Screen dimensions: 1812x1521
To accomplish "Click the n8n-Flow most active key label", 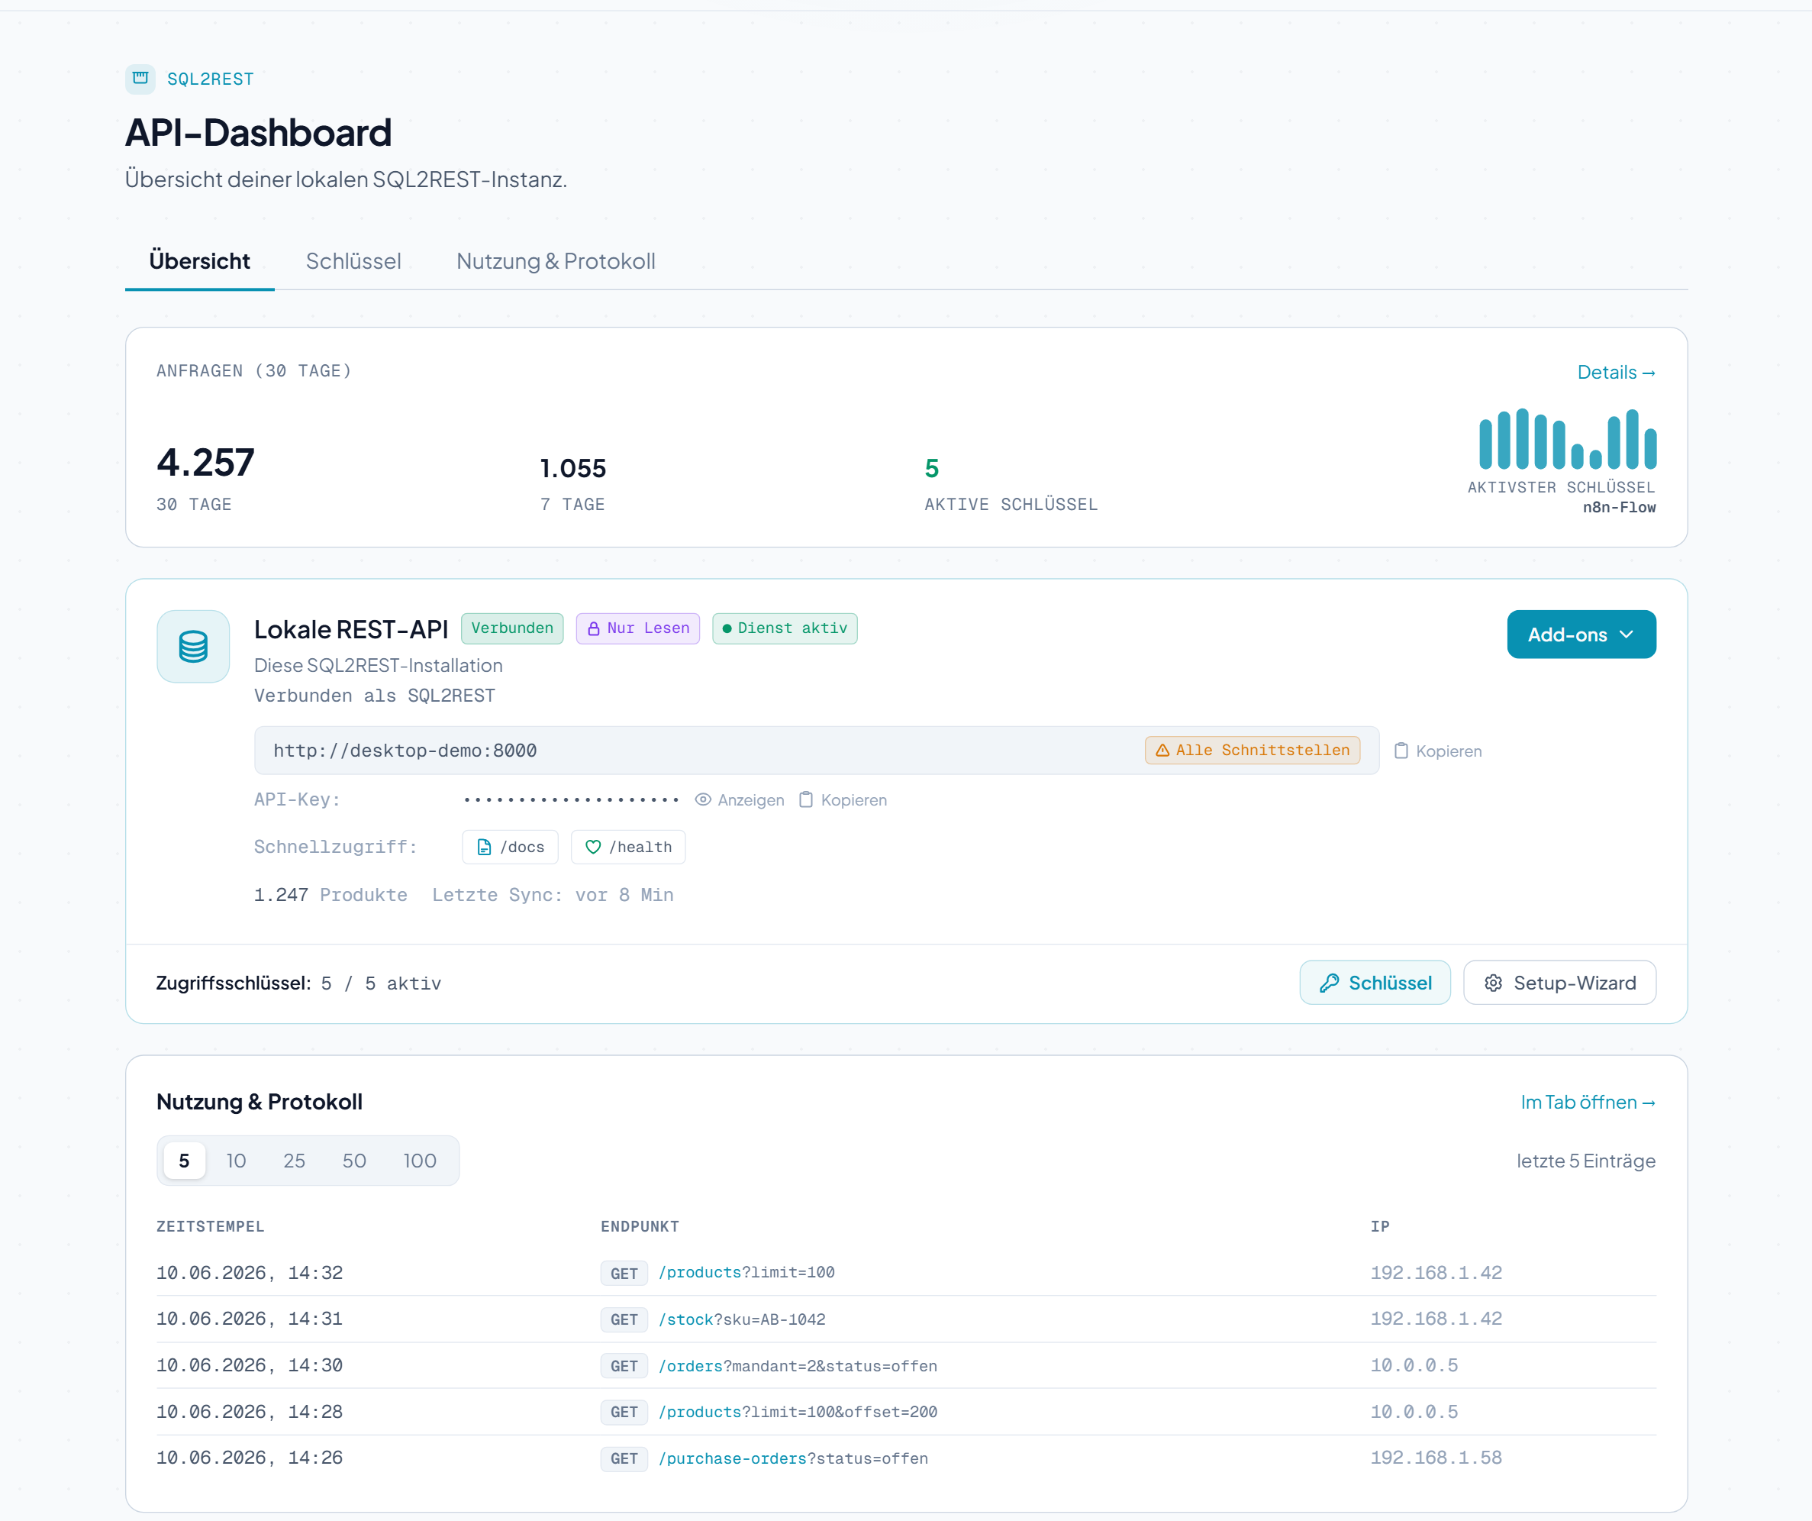I will (x=1619, y=509).
